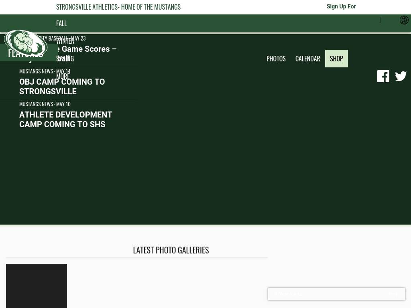Expand the Winter sports menu
Viewport: 411px width, 308px height.
click(65, 41)
